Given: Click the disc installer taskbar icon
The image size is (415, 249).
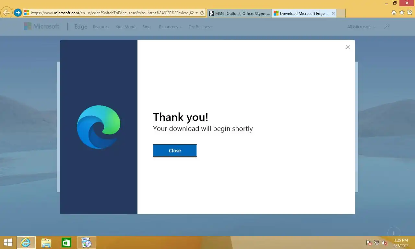Looking at the screenshot, I should click(x=87, y=242).
